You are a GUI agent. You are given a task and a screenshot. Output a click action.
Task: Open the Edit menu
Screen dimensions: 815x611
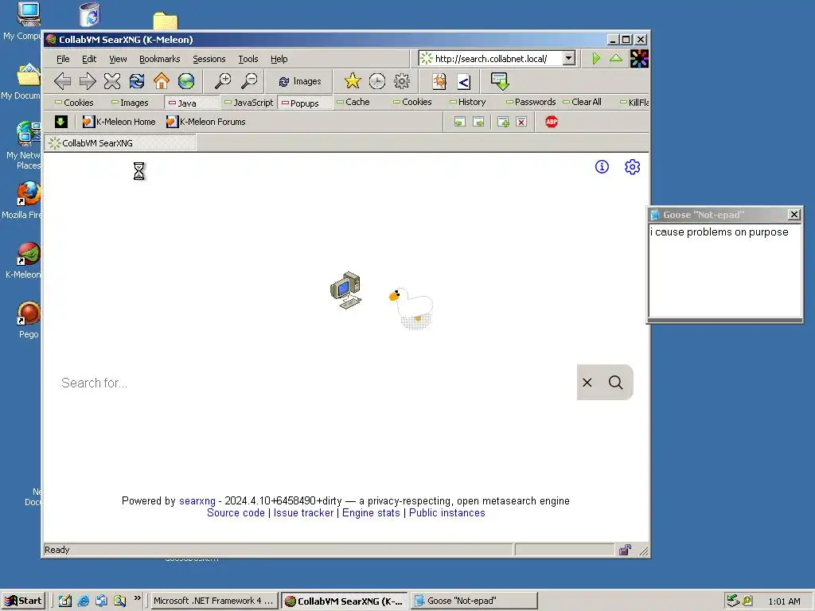coord(89,59)
